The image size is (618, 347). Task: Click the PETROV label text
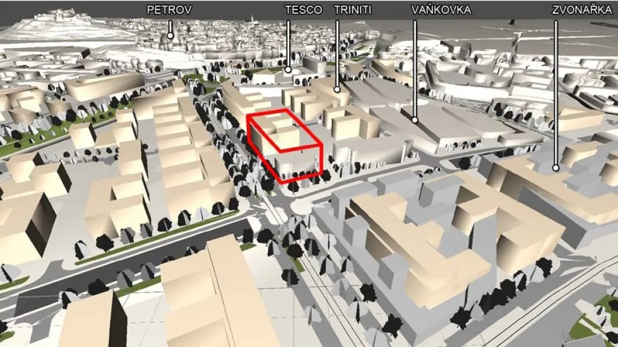[170, 10]
